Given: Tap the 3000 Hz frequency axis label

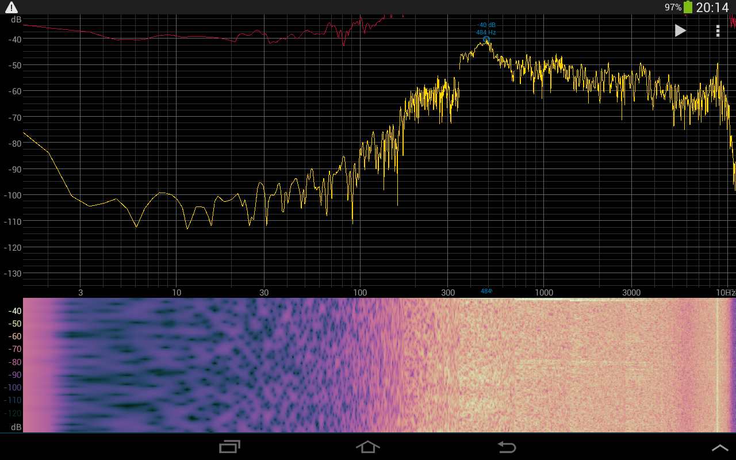Looking at the screenshot, I should 631,293.
